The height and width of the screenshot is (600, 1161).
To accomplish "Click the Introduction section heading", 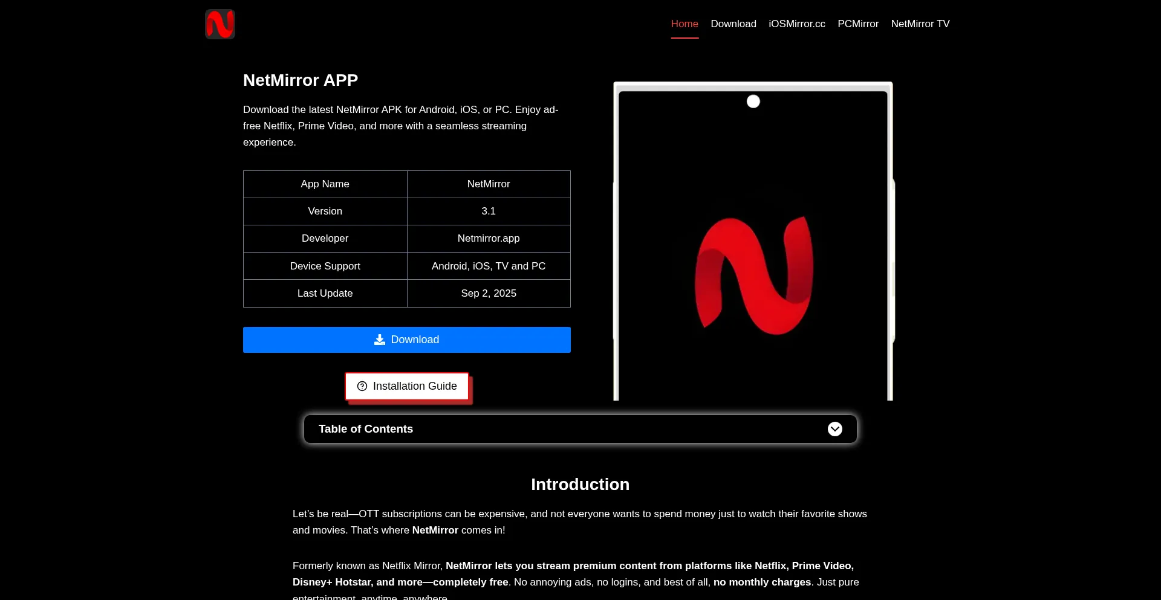I will coord(580,484).
